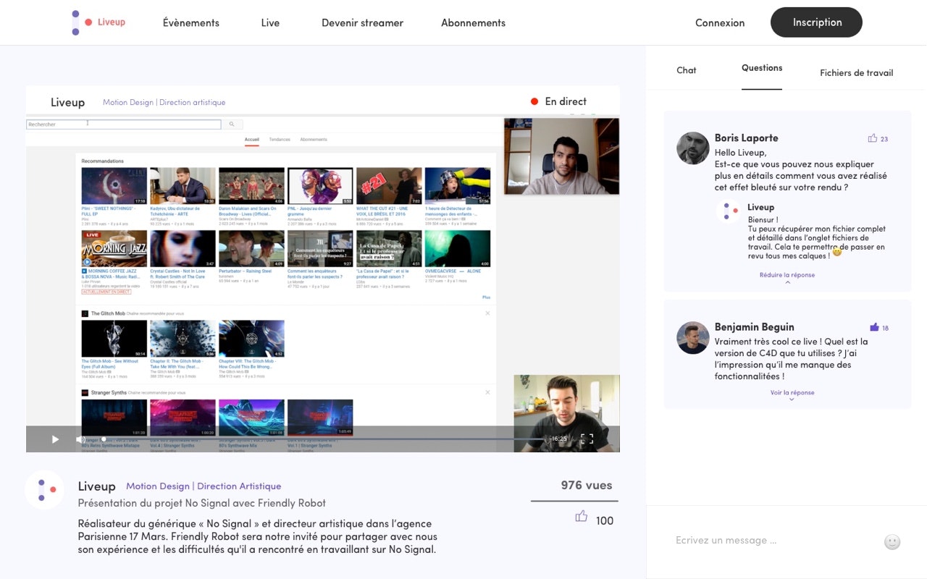Like the stream with thumbs-up icon

[x=581, y=517]
